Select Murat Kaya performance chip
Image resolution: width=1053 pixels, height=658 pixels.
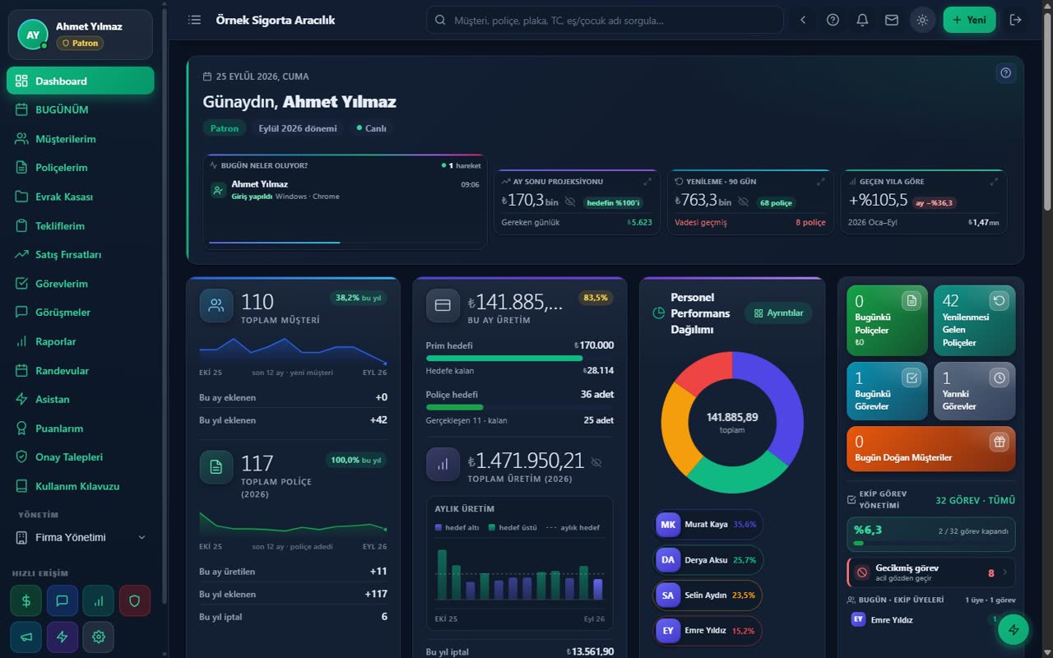pos(708,525)
